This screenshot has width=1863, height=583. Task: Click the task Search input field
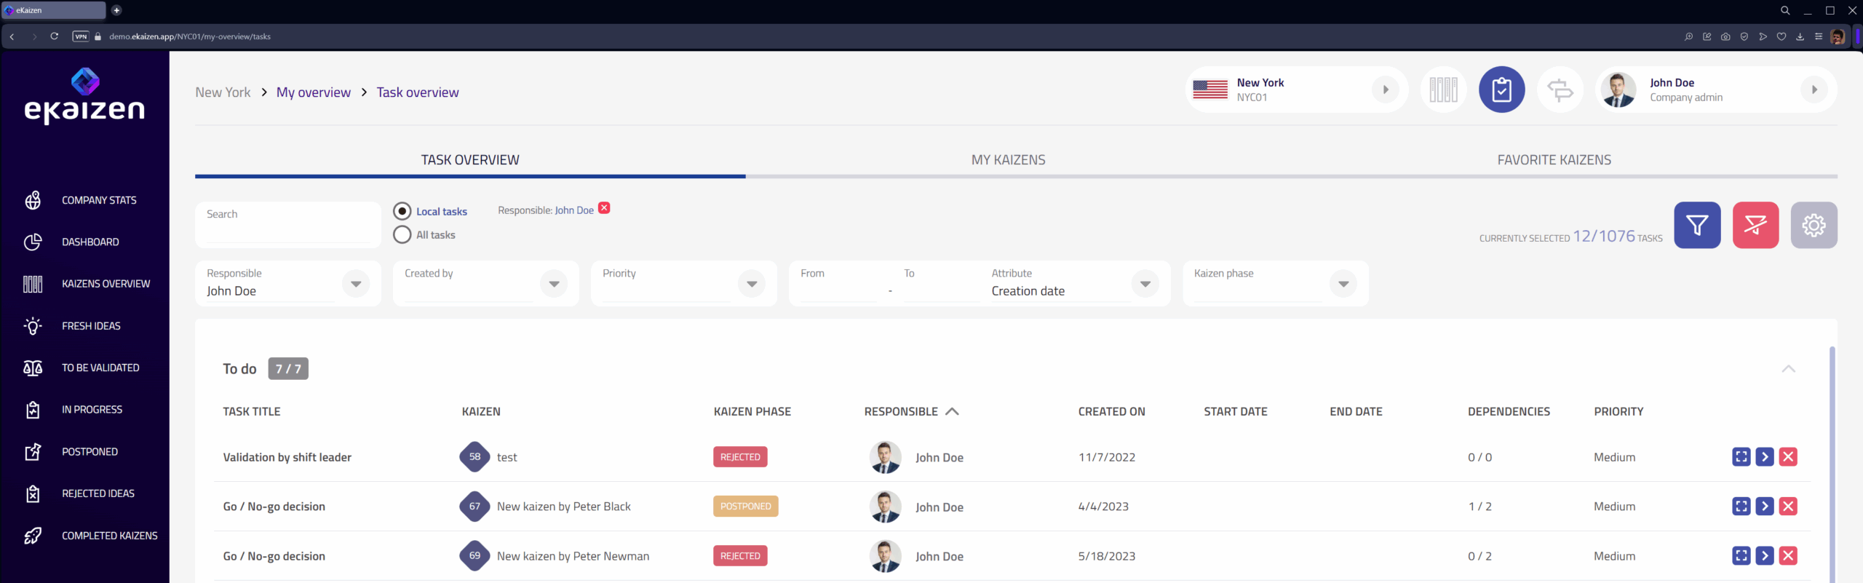pyautogui.click(x=287, y=226)
